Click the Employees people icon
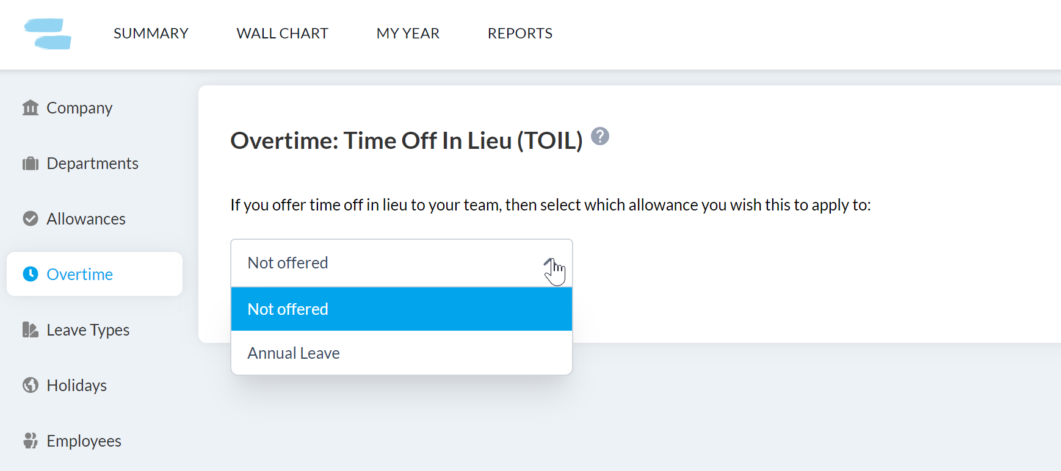This screenshot has height=471, width=1061. (31, 440)
